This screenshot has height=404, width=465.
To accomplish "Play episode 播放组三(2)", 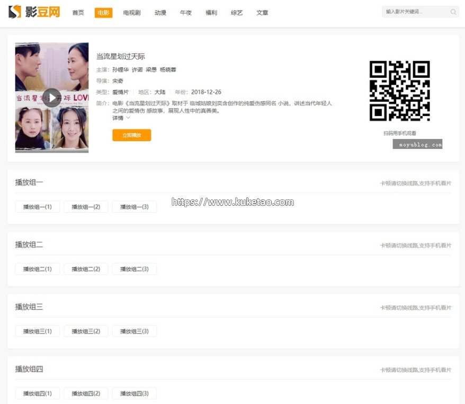I will [86, 331].
